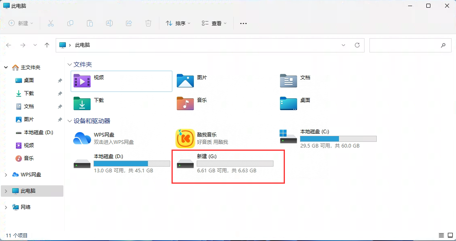456x241 pixels.
Task: Select the Rename icon in the toolbar
Action: 109,23
